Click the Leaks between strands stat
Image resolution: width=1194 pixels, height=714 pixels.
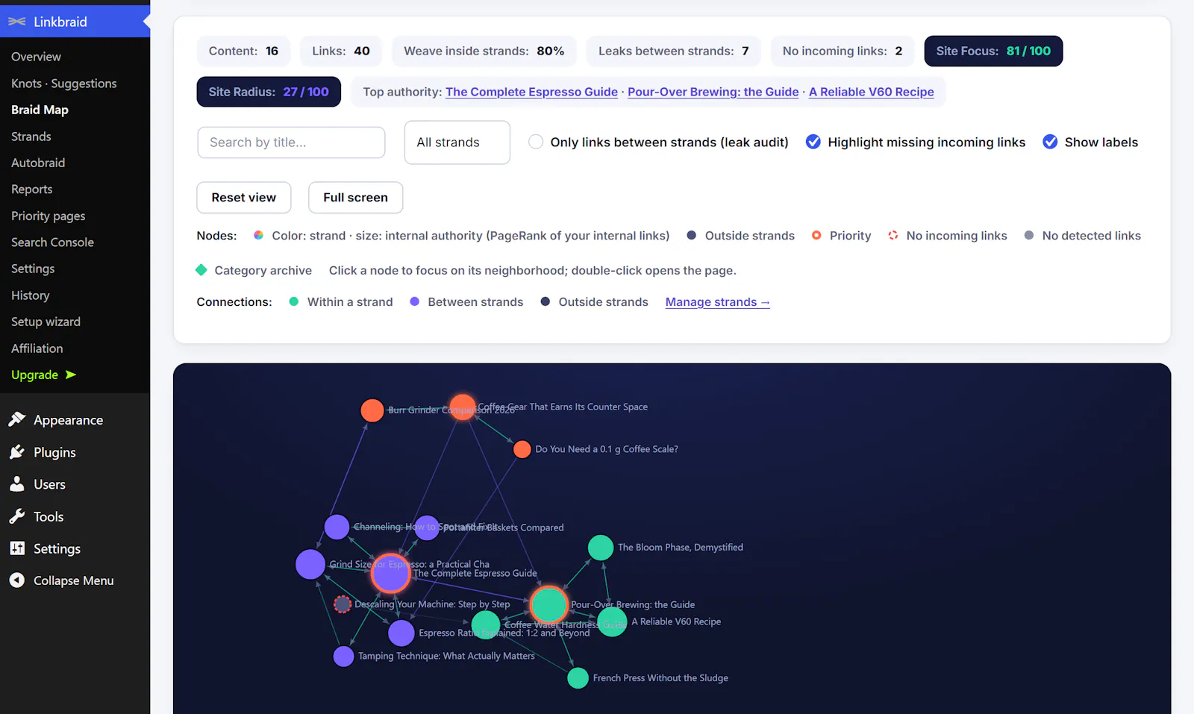pyautogui.click(x=673, y=51)
